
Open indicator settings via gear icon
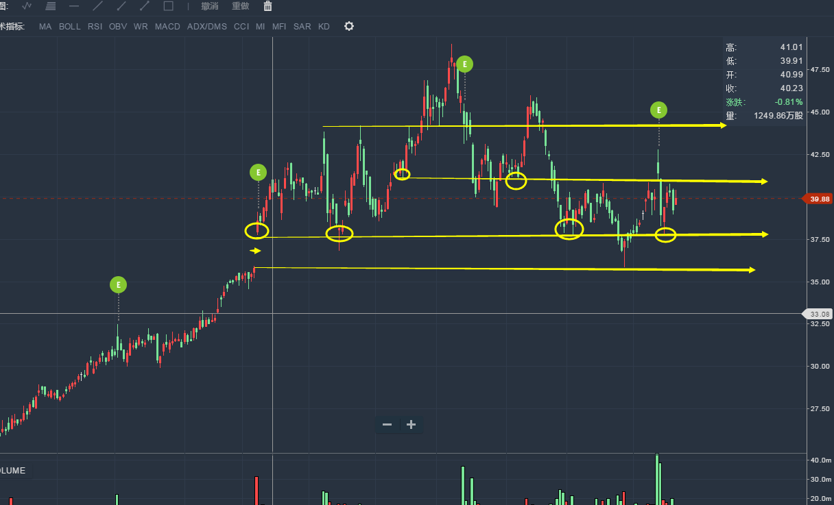click(349, 26)
